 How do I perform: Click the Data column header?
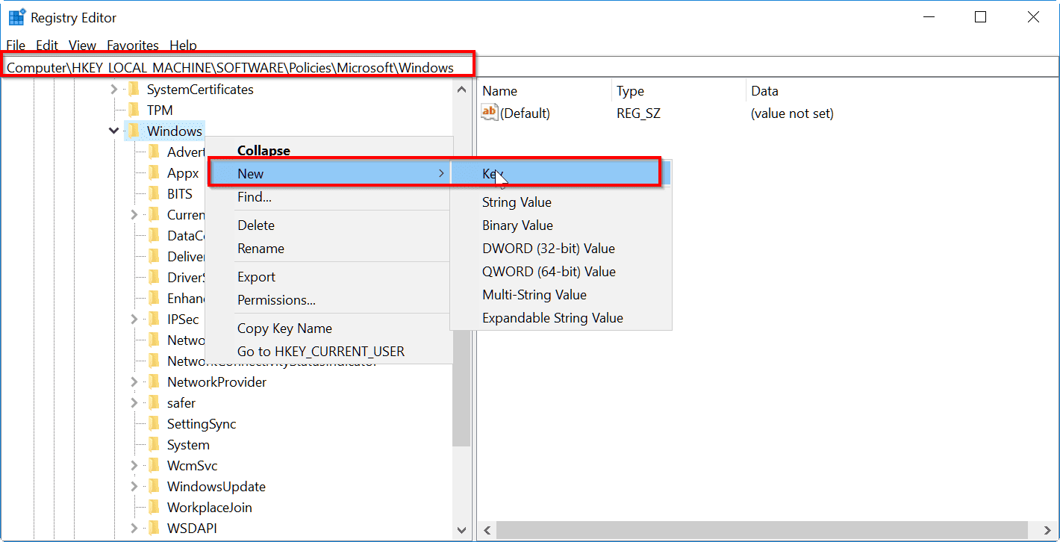901,91
